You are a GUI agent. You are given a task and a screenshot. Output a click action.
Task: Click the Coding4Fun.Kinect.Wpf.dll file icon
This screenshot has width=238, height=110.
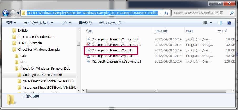(x=88, y=50)
